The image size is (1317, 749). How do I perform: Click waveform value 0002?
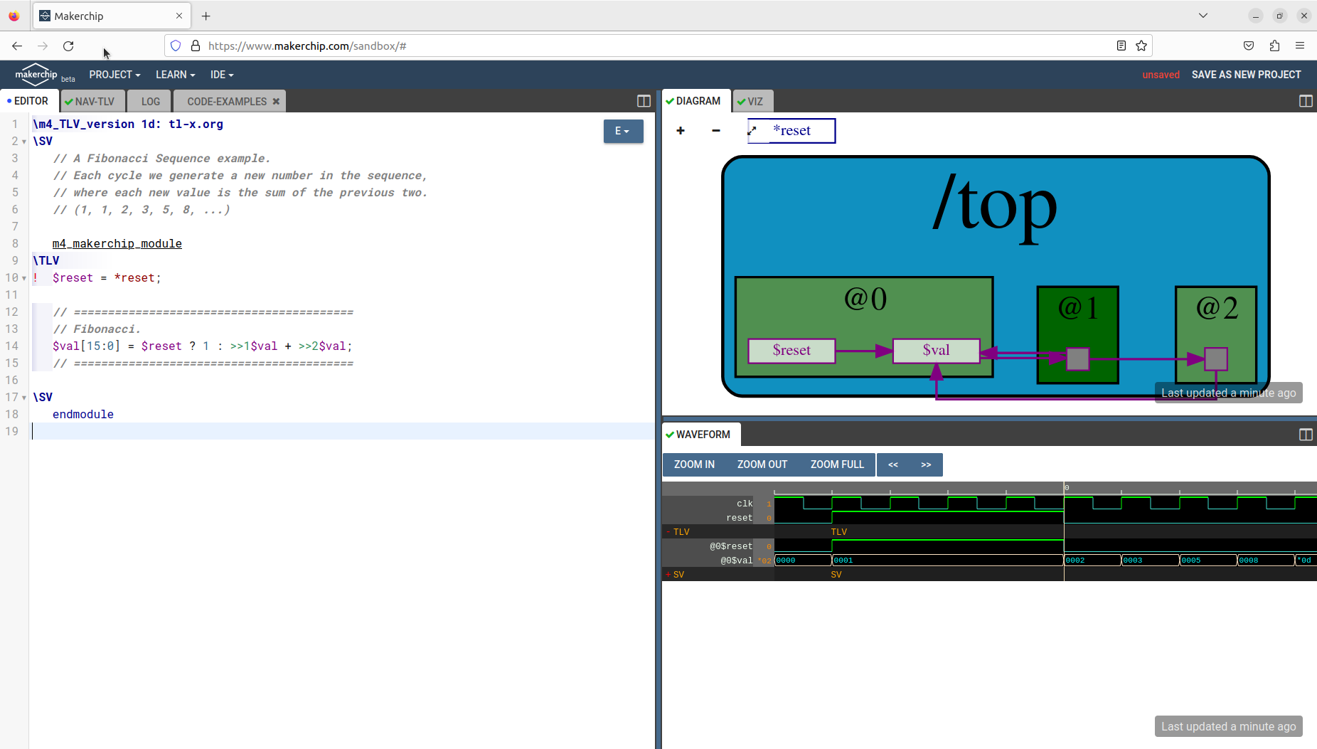(x=1075, y=561)
